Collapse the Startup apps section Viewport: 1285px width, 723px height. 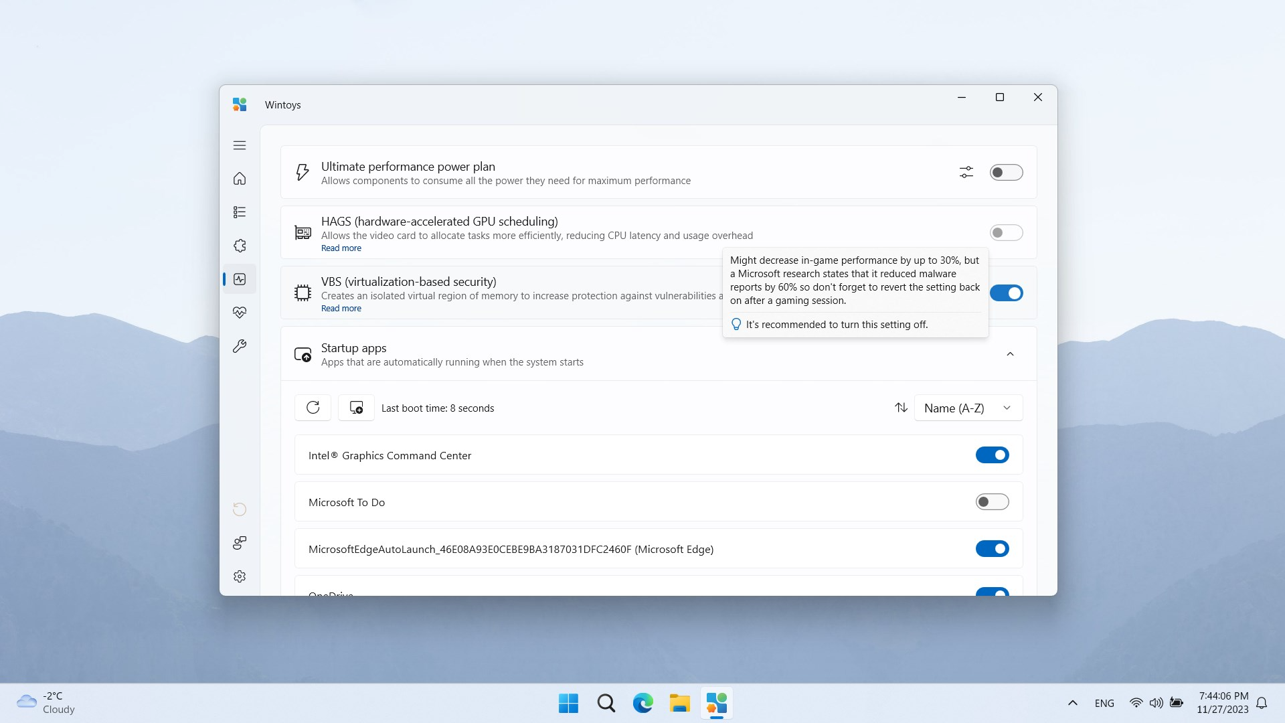click(x=1010, y=354)
